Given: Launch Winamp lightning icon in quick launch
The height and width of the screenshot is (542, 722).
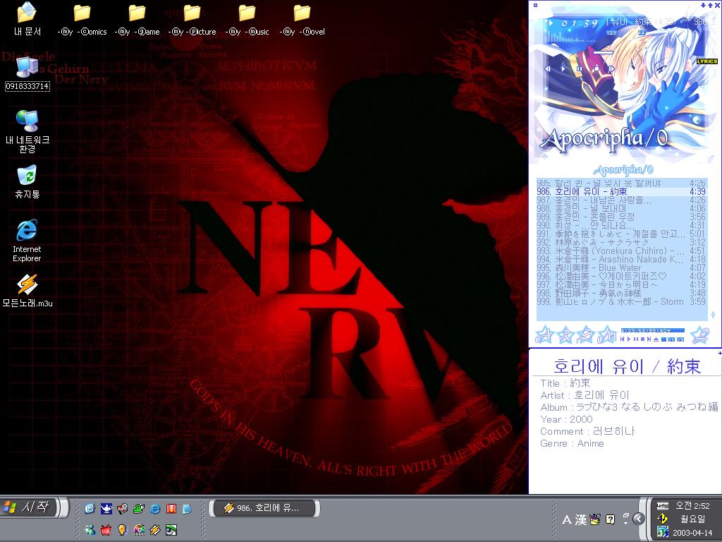Looking at the screenshot, I should (x=155, y=529).
